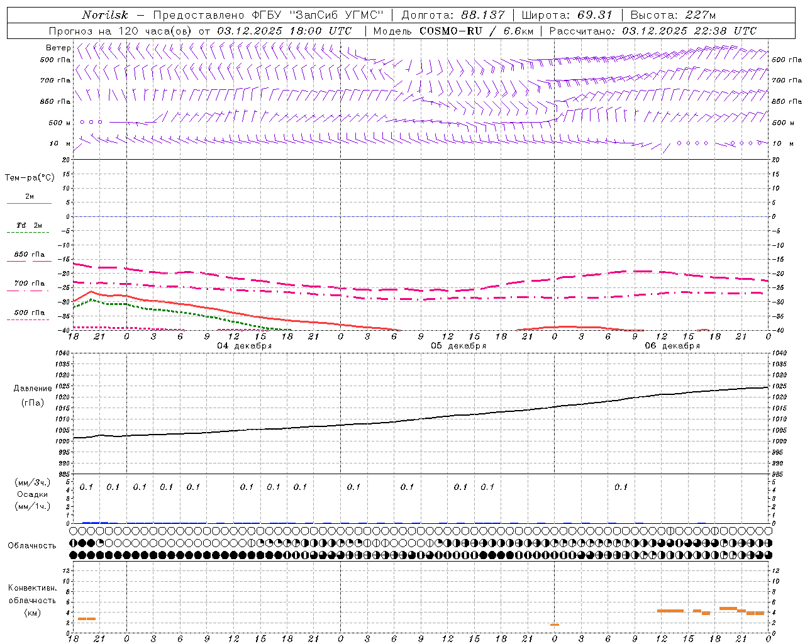This screenshot has height=644, width=805.
Task: Click the Norilsk station title
Action: [105, 15]
